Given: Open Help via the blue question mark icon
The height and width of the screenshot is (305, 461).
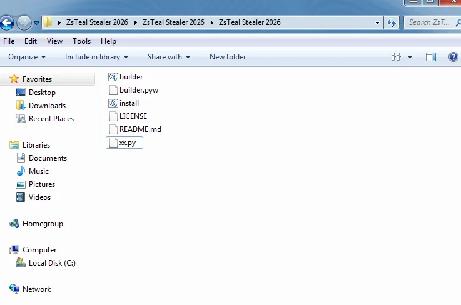Looking at the screenshot, I should pyautogui.click(x=453, y=57).
